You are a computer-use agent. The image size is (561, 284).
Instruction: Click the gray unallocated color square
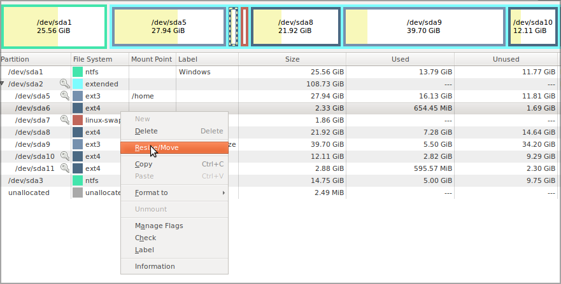pos(78,193)
